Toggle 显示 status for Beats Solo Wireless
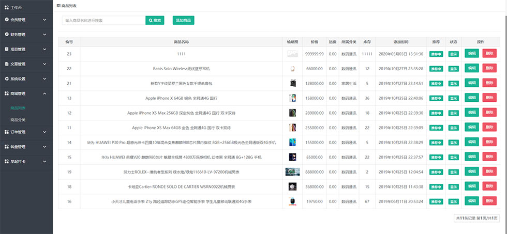This screenshot has height=234, width=507. [x=453, y=69]
